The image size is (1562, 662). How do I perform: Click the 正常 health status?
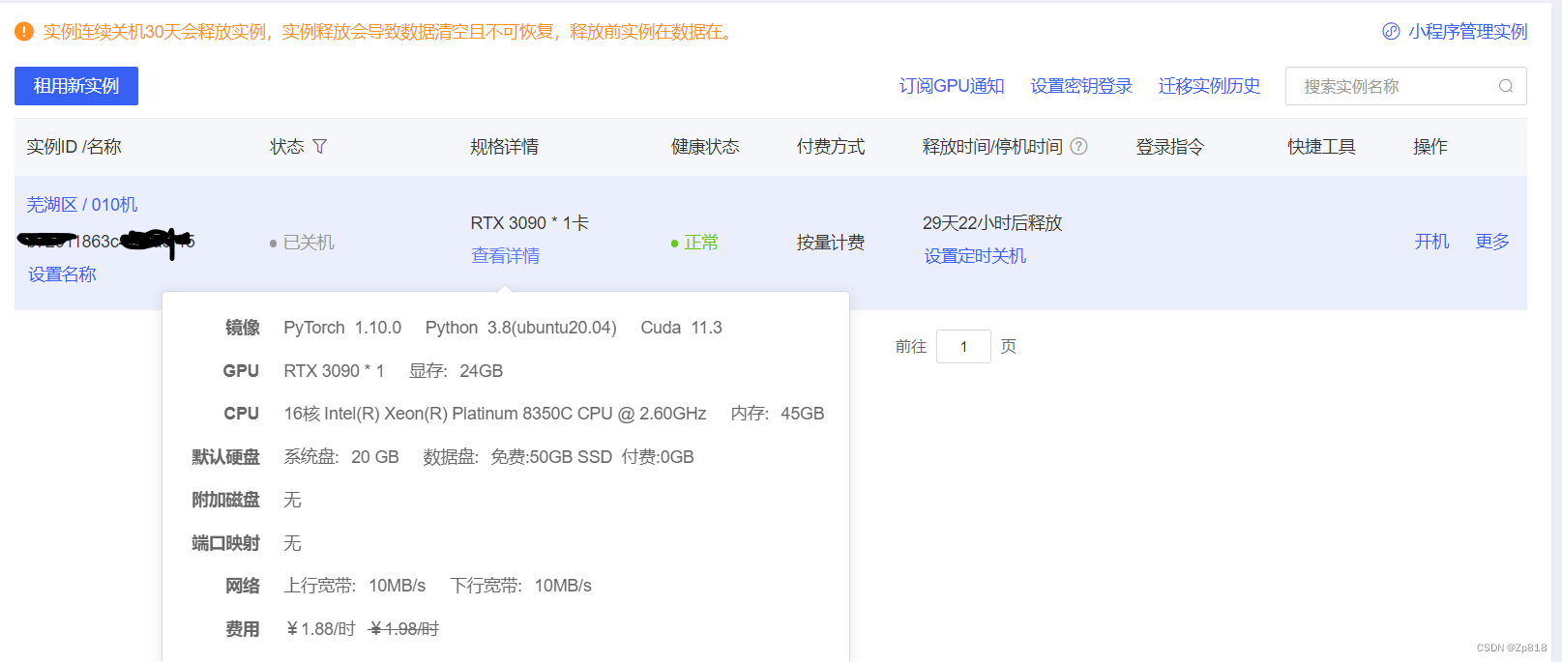coord(701,243)
